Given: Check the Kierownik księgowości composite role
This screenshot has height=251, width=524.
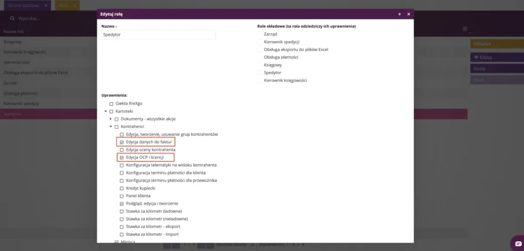Looking at the screenshot, I should (260, 80).
